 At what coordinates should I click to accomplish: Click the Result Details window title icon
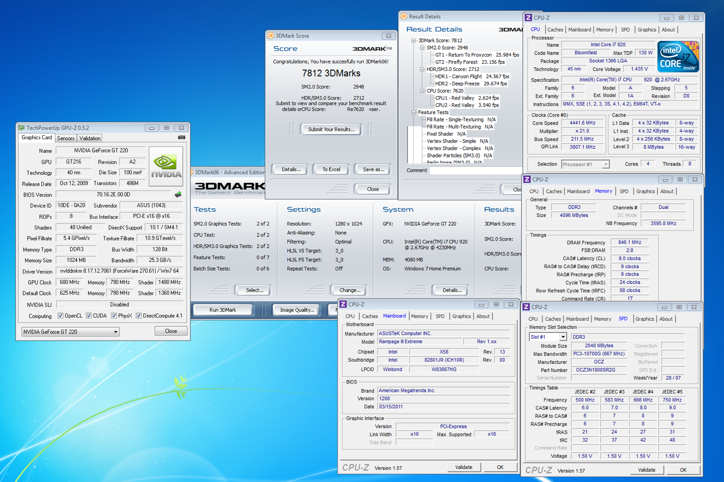click(x=404, y=16)
